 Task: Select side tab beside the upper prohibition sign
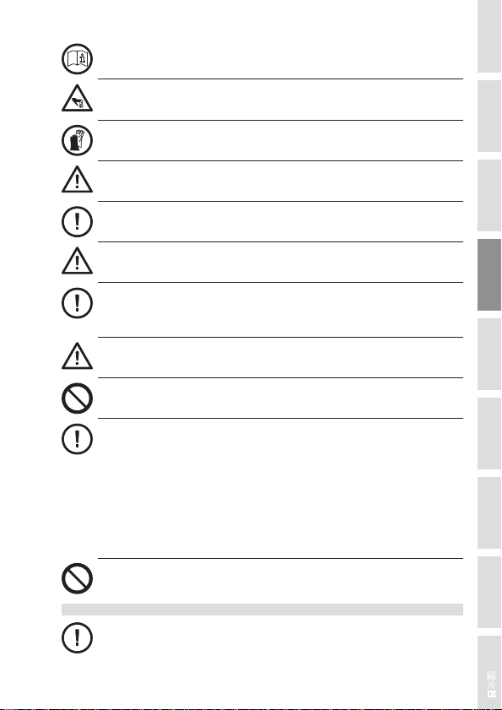click(489, 433)
